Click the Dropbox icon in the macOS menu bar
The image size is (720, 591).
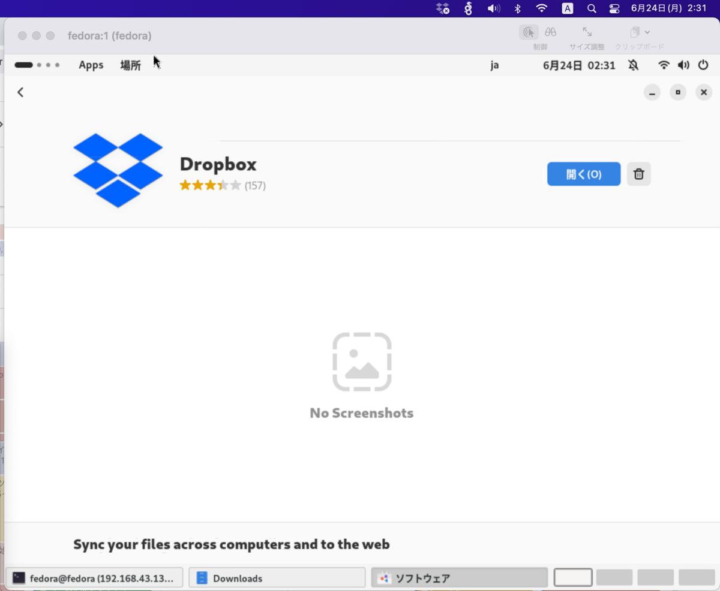coord(442,8)
